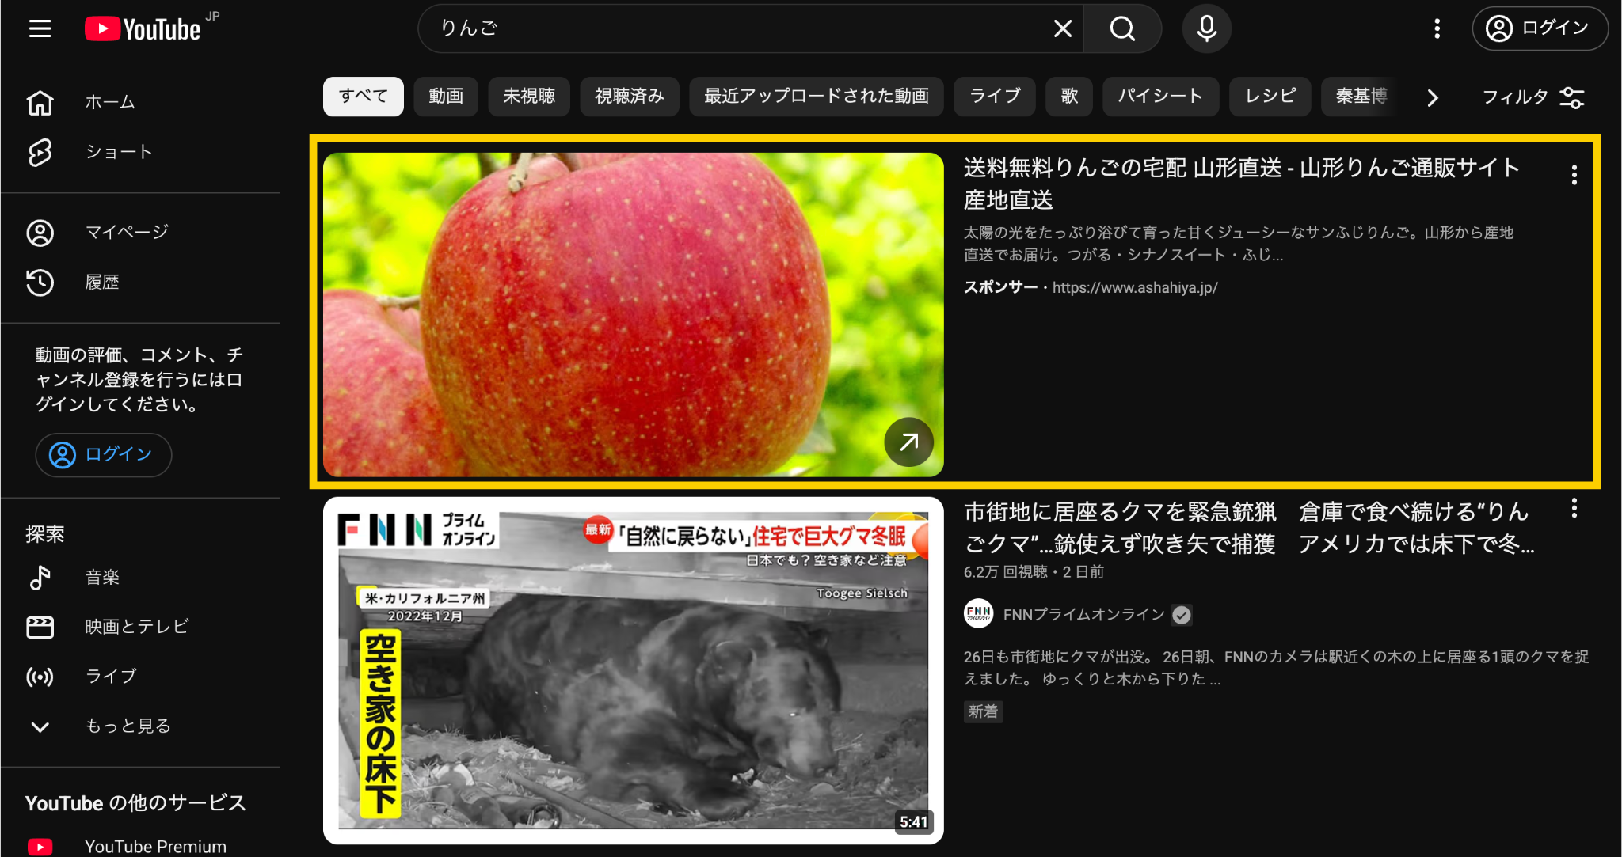Clear the search query with the X icon
This screenshot has height=857, width=1622.
coord(1063,28)
